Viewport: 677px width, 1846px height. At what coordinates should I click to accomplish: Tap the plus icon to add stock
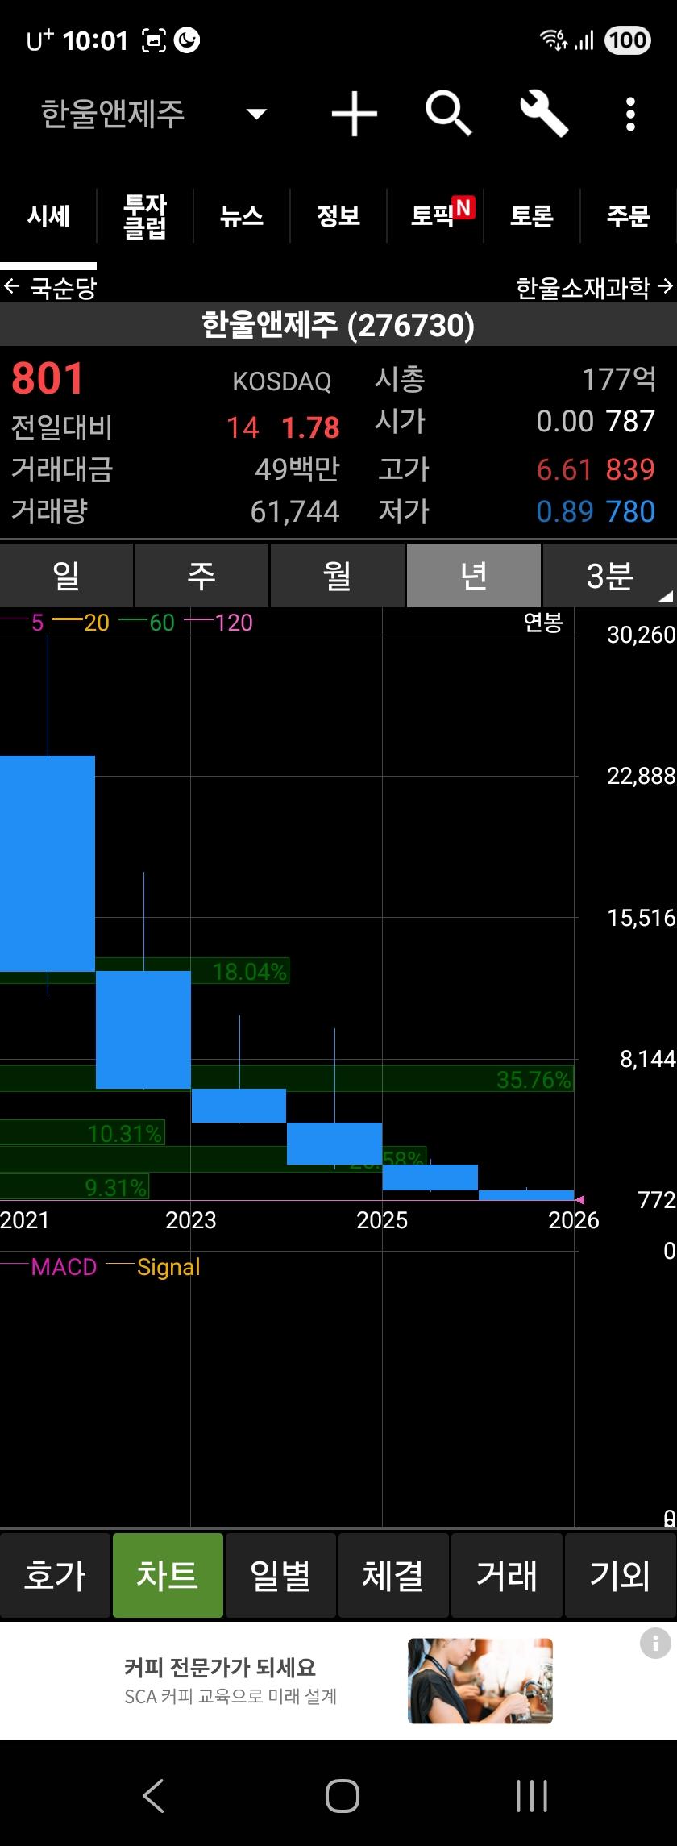[x=354, y=114]
